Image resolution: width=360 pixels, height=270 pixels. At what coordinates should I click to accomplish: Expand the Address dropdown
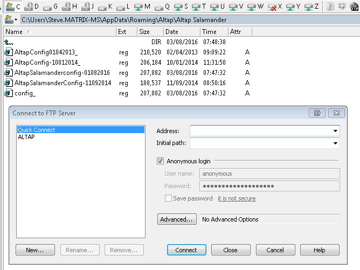coord(335,131)
